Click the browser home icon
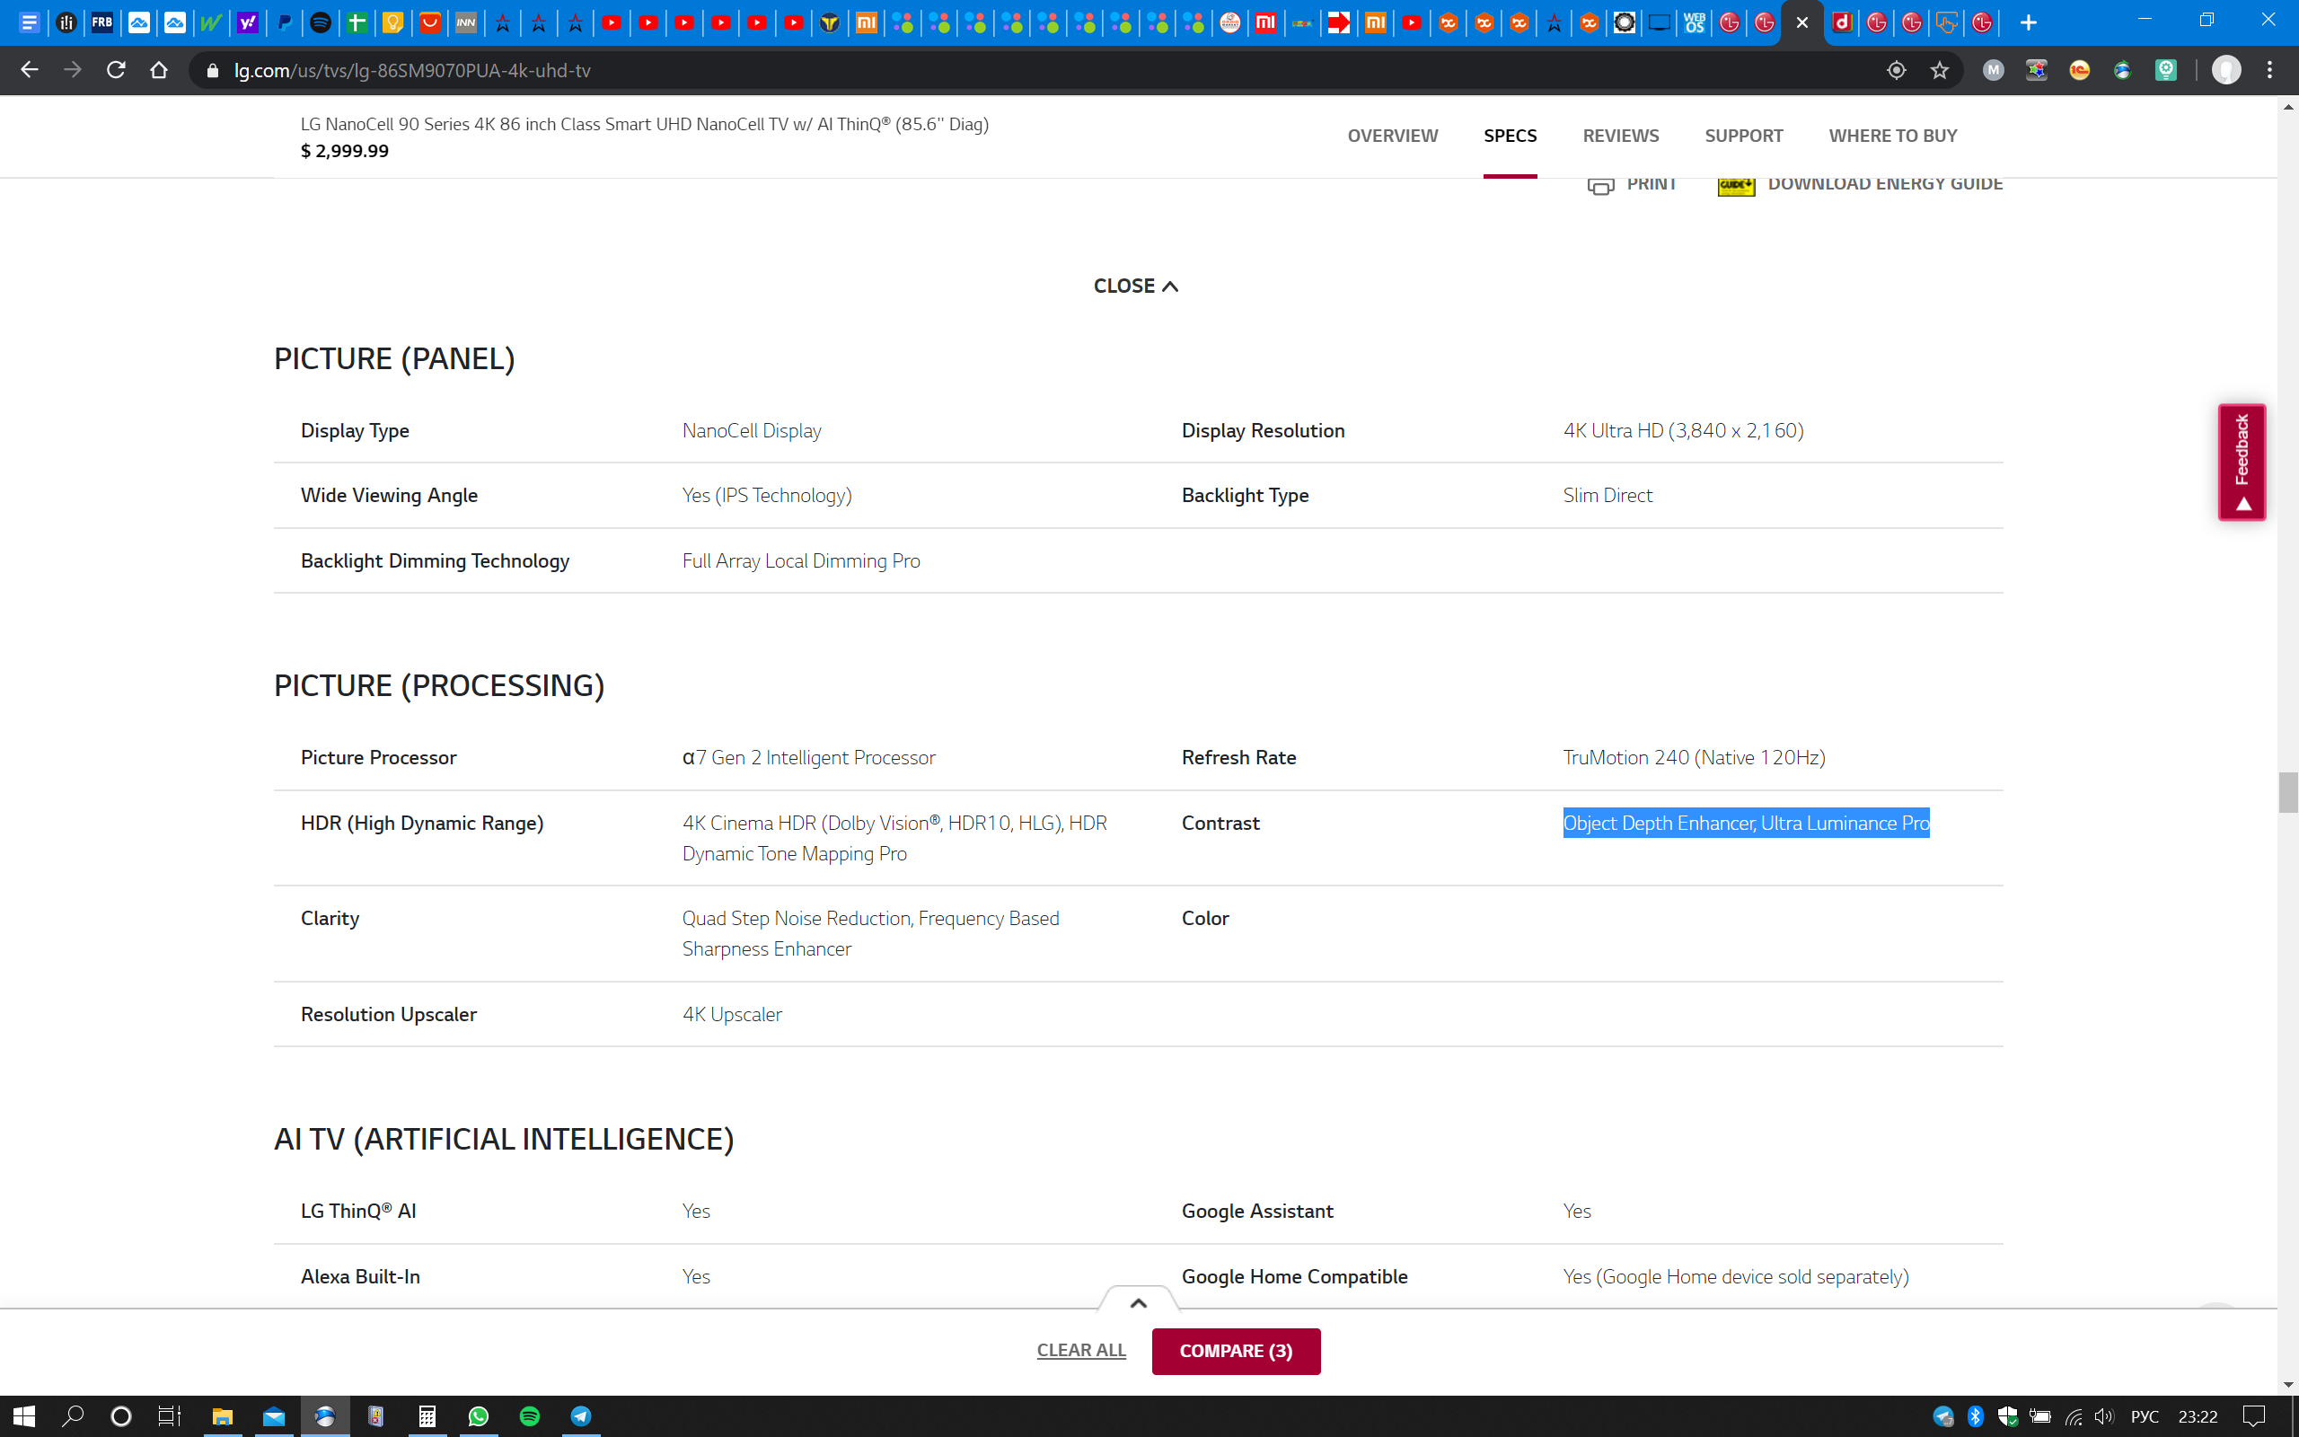 [159, 70]
